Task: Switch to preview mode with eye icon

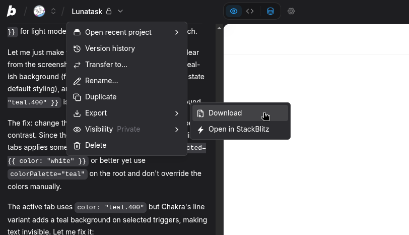Action: point(234,11)
